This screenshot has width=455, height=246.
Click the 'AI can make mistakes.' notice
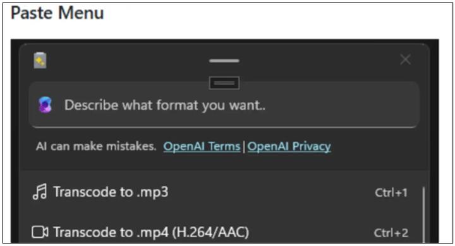pyautogui.click(x=96, y=146)
